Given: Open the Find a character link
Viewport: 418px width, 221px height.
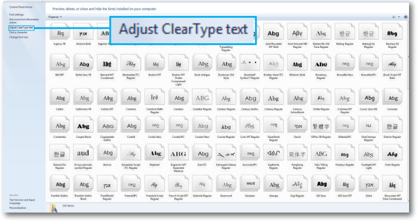Looking at the screenshot, I should pos(19,32).
